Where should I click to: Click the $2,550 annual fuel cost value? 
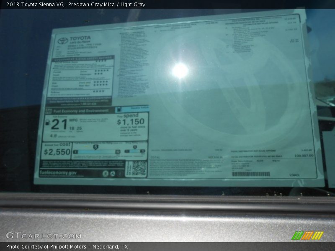click(x=57, y=152)
